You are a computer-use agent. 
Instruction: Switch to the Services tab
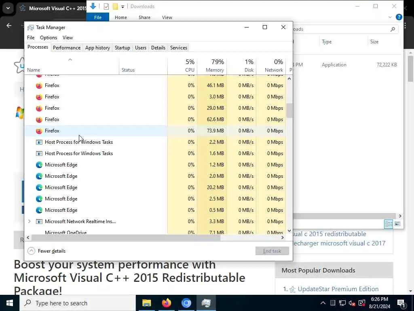point(178,48)
